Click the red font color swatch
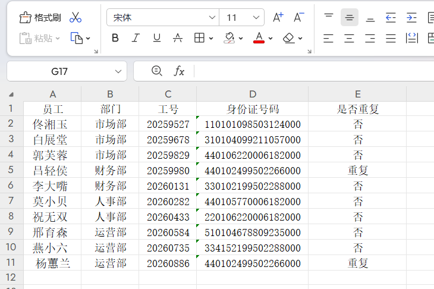 pyautogui.click(x=259, y=38)
